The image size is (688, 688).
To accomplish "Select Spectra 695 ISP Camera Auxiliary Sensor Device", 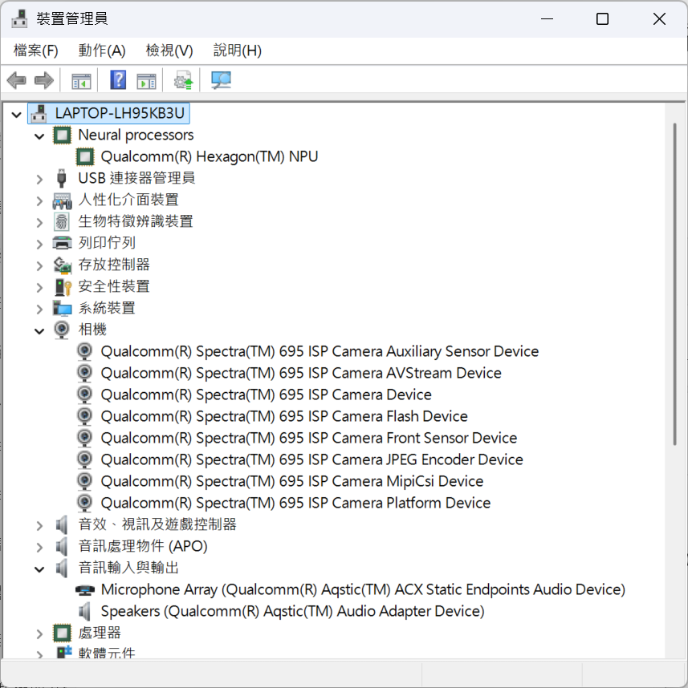I will (x=320, y=351).
